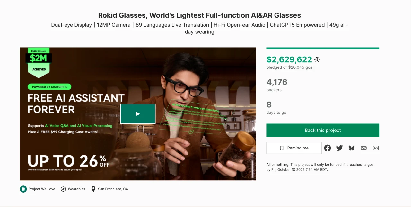Click the Rokid Glasses project title
Screen dimensions: 411x207
pyautogui.click(x=199, y=15)
